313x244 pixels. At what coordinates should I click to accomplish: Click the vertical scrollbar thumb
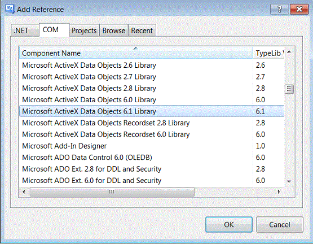pyautogui.click(x=289, y=89)
